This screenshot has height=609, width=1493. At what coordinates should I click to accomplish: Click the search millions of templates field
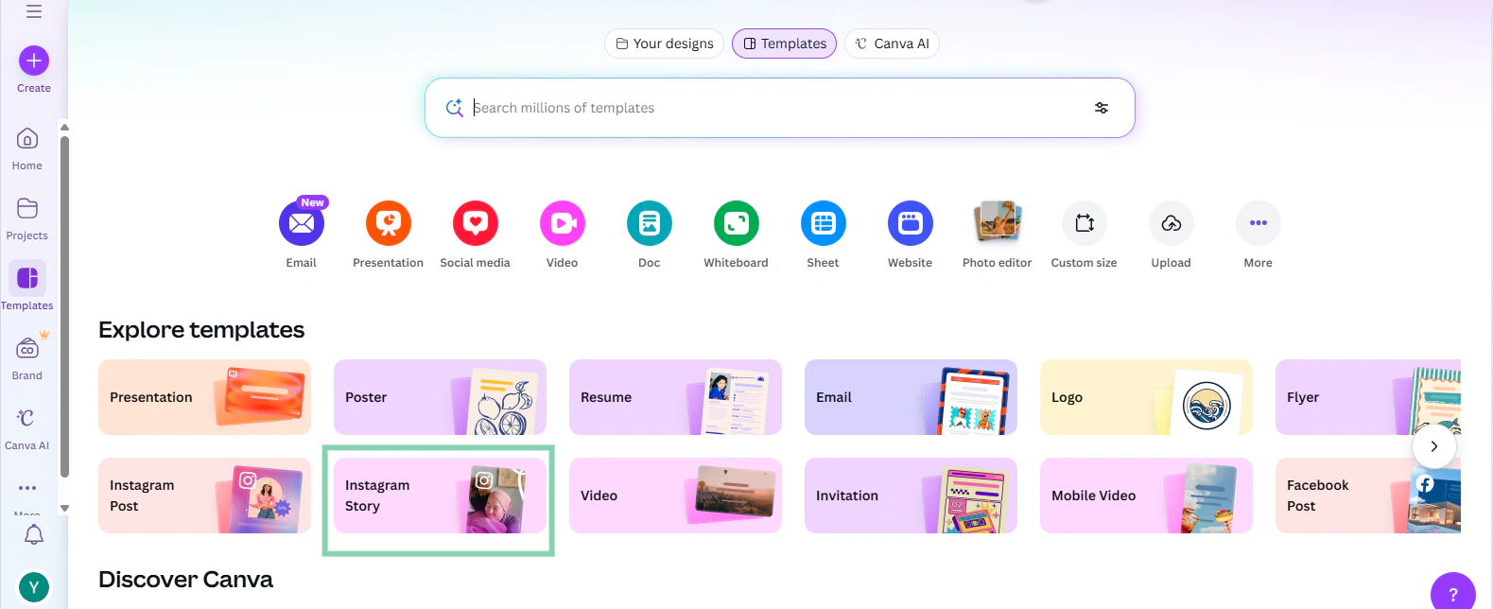point(780,108)
